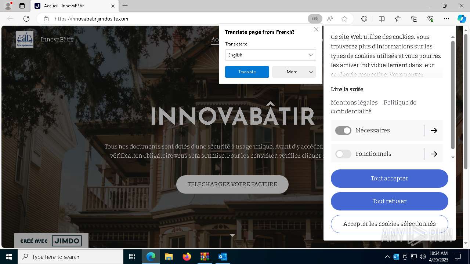470x264 pixels.
Task: Open Windows Start menu
Action: coord(9,257)
